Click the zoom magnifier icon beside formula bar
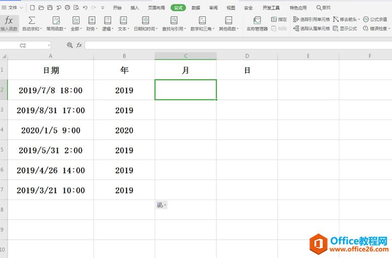This screenshot has height=258, width=392. (x=70, y=45)
